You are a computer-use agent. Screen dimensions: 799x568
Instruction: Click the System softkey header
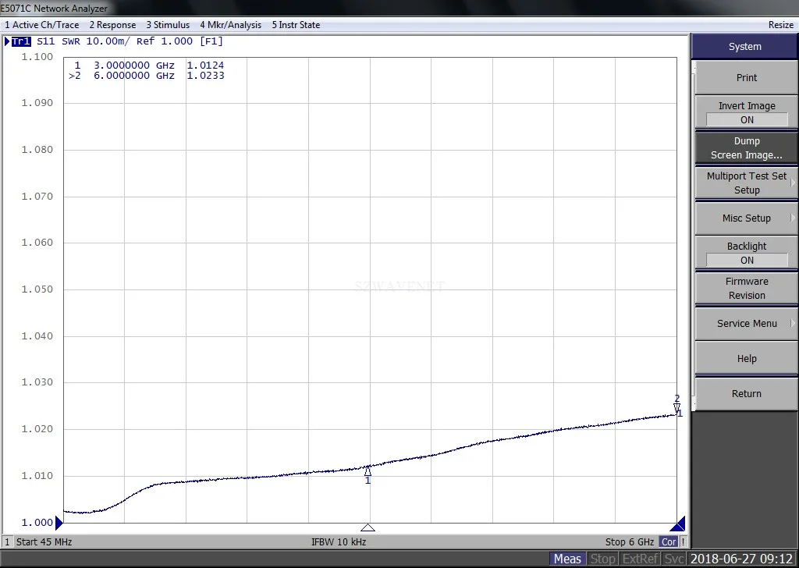click(744, 46)
